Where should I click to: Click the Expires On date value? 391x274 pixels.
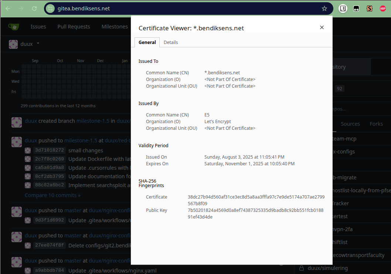(x=249, y=164)
